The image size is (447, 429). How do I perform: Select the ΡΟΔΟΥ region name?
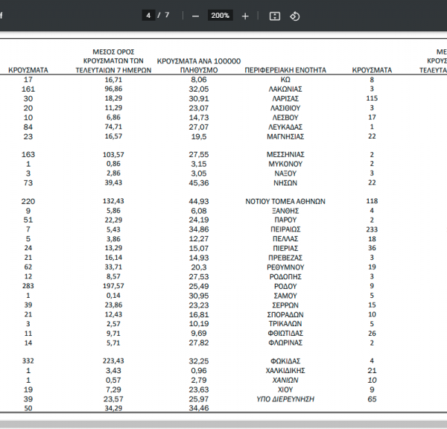pyautogui.click(x=285, y=287)
